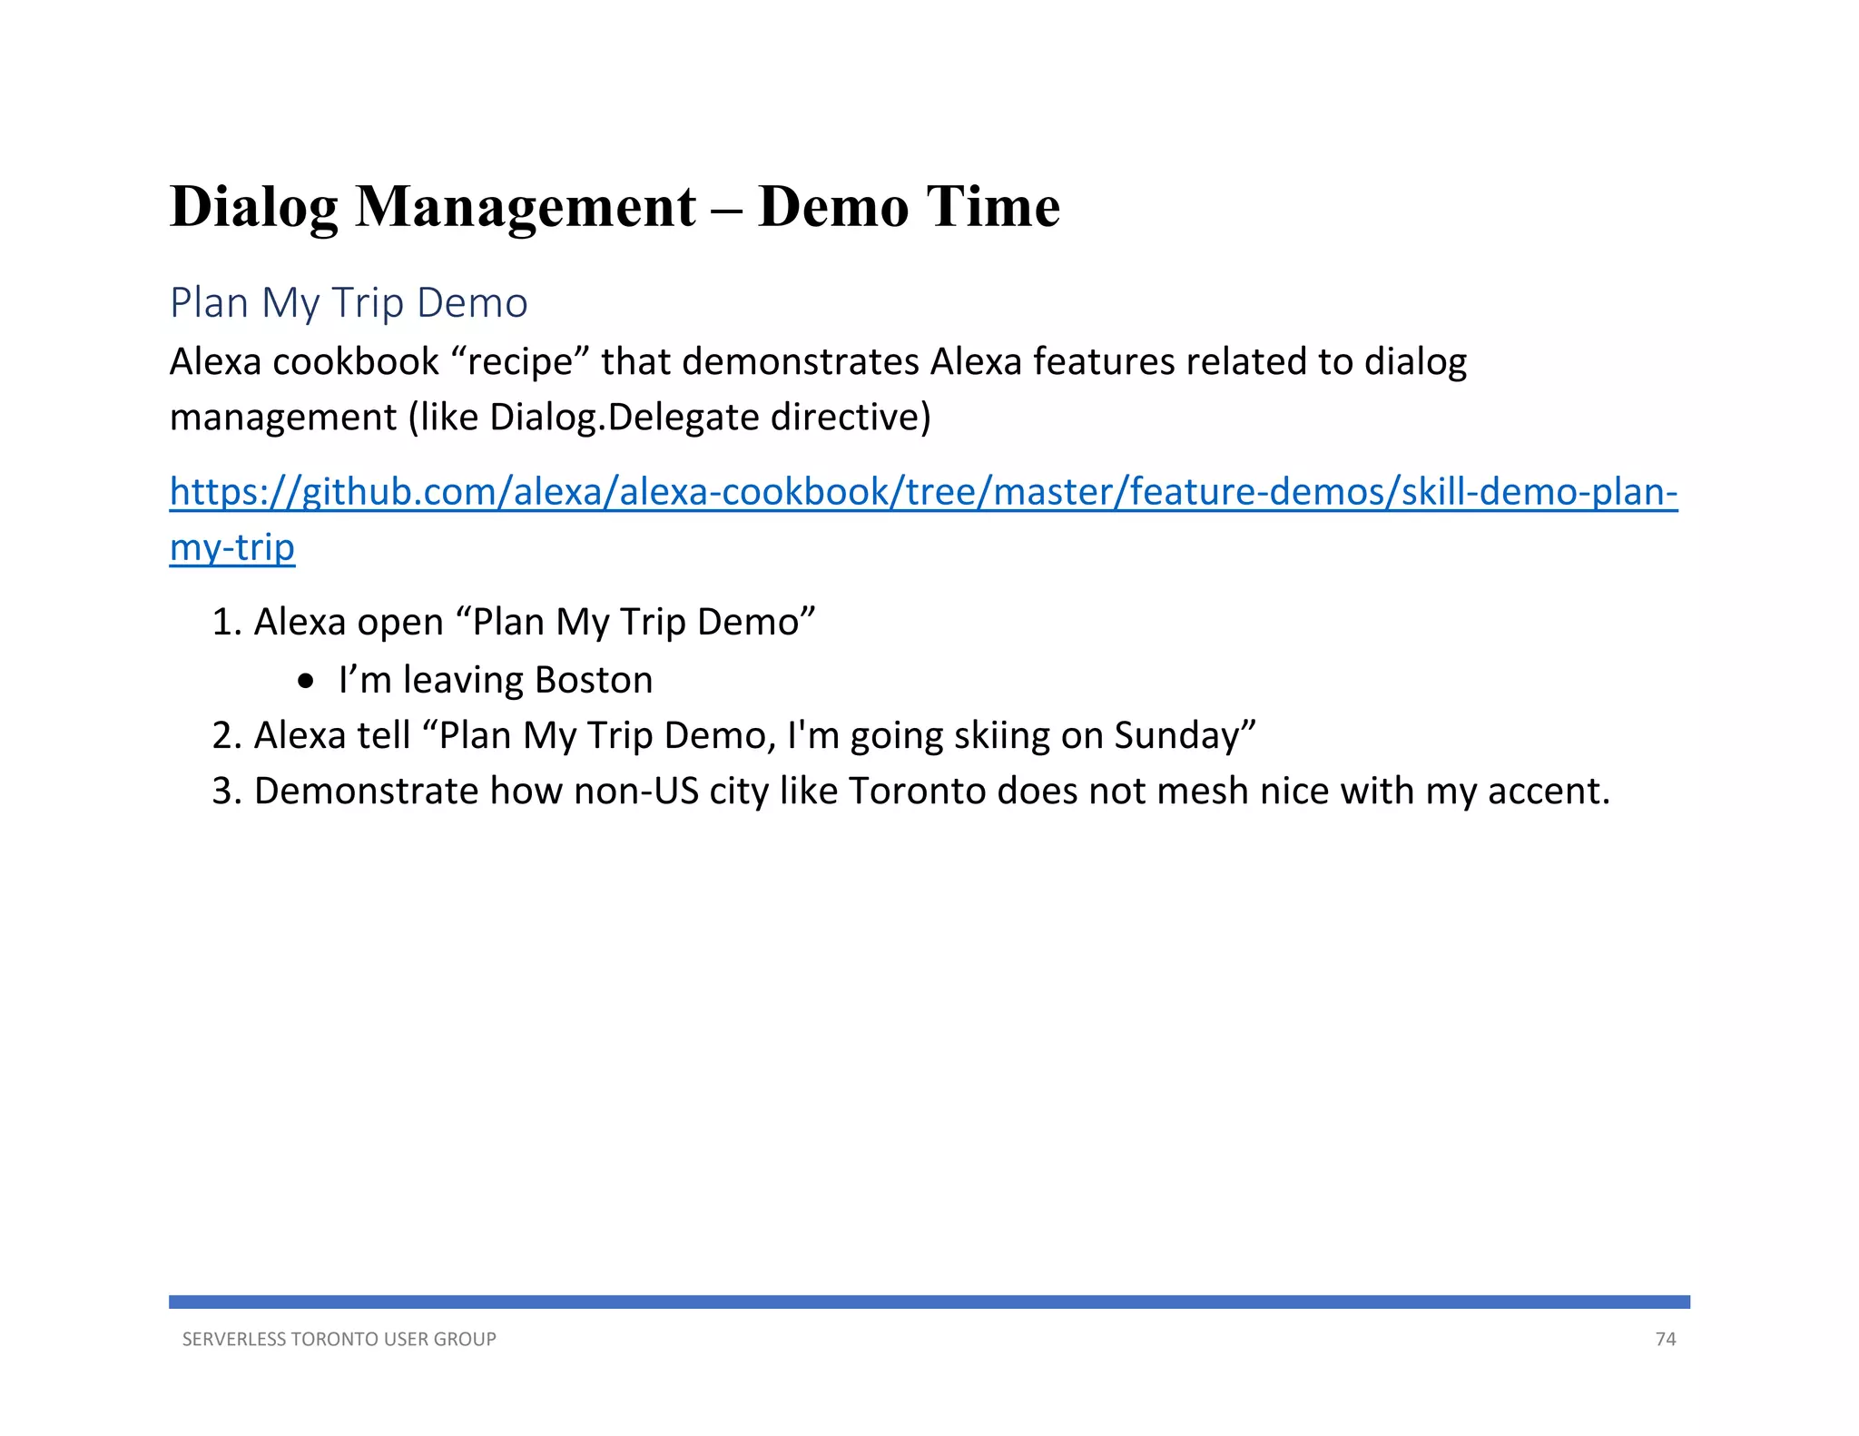
Task: Click the page number 74
Action: 1666,1339
